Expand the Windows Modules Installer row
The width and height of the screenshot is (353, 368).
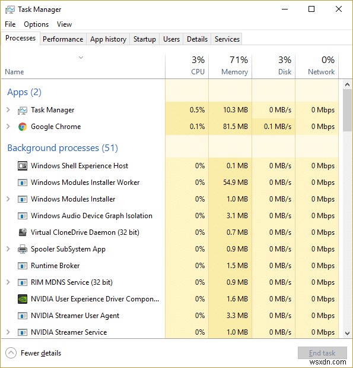tap(8, 199)
